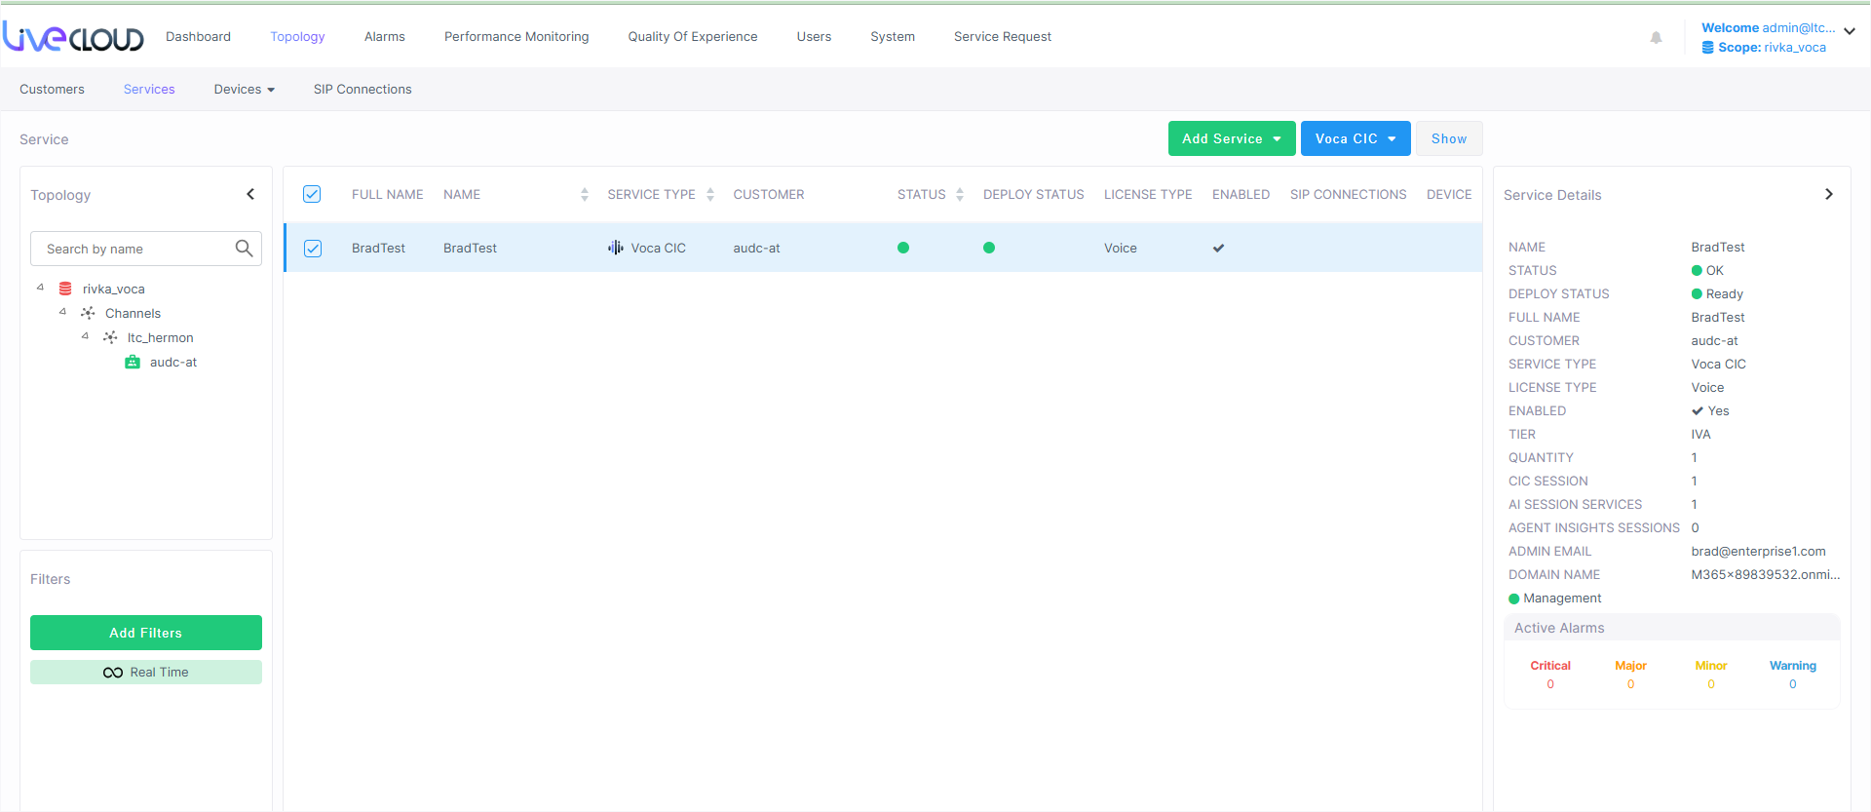Switch to the SIP Connections tab

pyautogui.click(x=363, y=89)
